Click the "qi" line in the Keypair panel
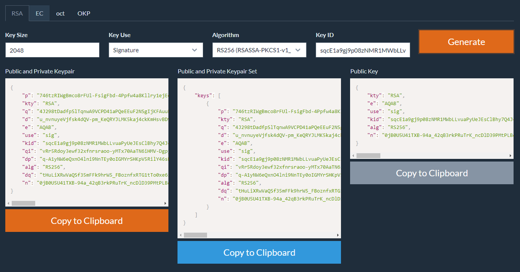Image resolution: width=520 pixels, height=272 pixels. tap(95, 151)
